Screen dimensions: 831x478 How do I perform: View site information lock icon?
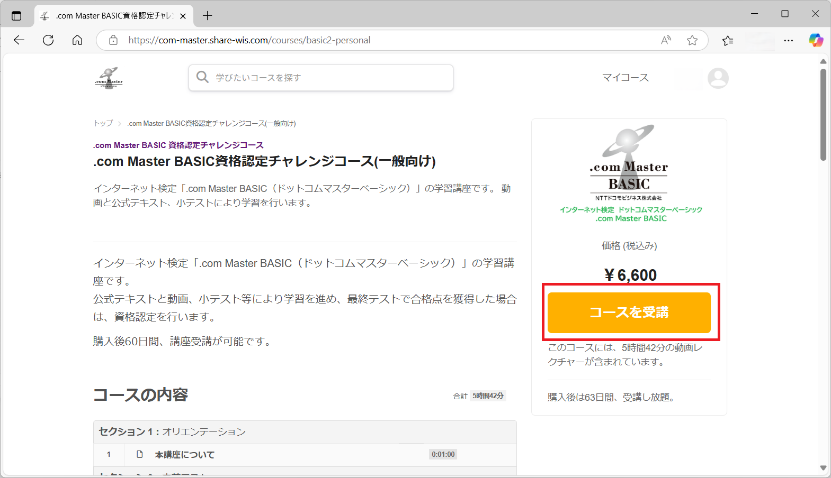[x=113, y=40]
